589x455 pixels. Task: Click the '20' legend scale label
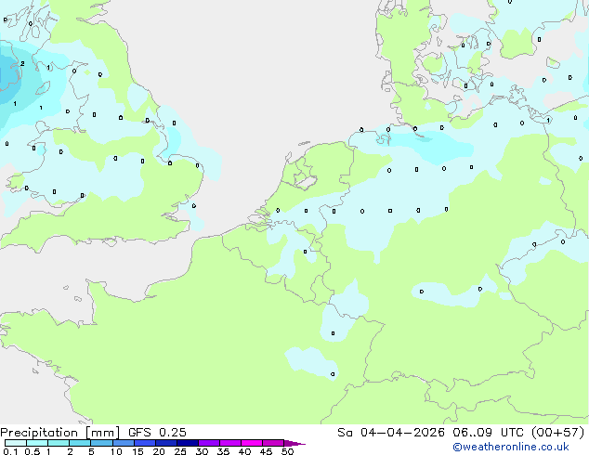[x=159, y=451]
